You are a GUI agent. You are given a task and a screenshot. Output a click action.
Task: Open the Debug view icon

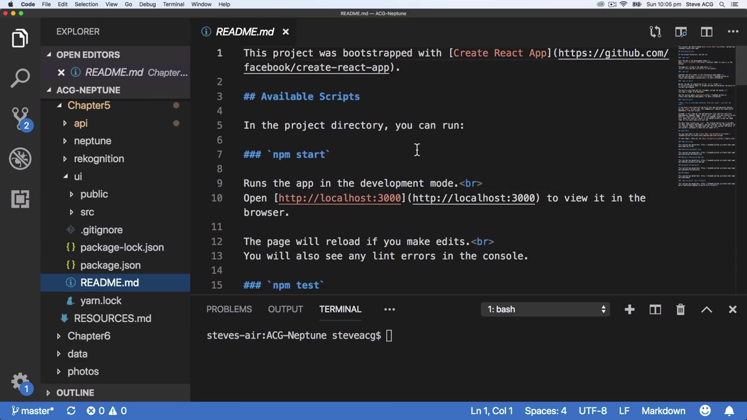(x=20, y=159)
